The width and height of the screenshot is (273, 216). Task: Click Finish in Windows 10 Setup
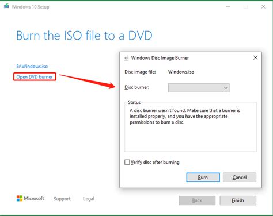click(x=238, y=200)
